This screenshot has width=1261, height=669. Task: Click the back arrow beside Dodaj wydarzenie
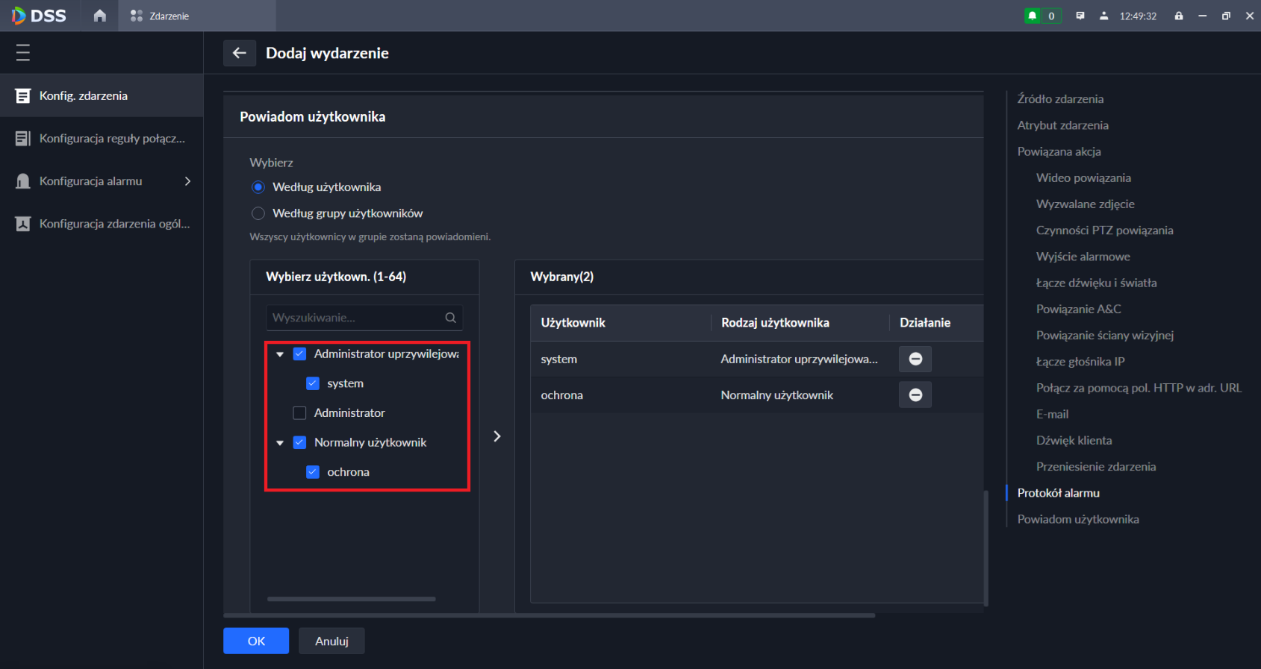(240, 53)
